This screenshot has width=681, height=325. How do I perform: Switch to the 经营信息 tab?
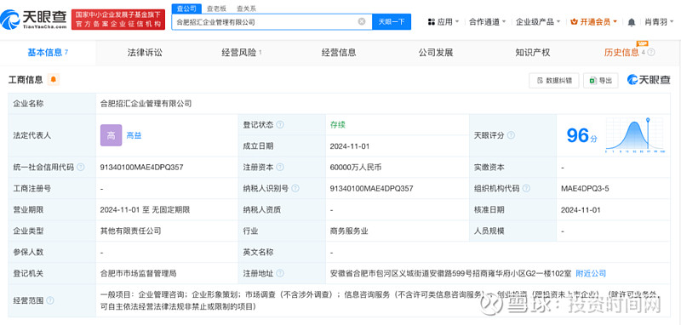pyautogui.click(x=339, y=53)
